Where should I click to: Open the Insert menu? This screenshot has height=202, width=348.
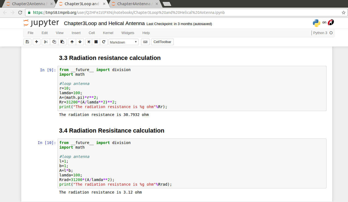(76, 33)
